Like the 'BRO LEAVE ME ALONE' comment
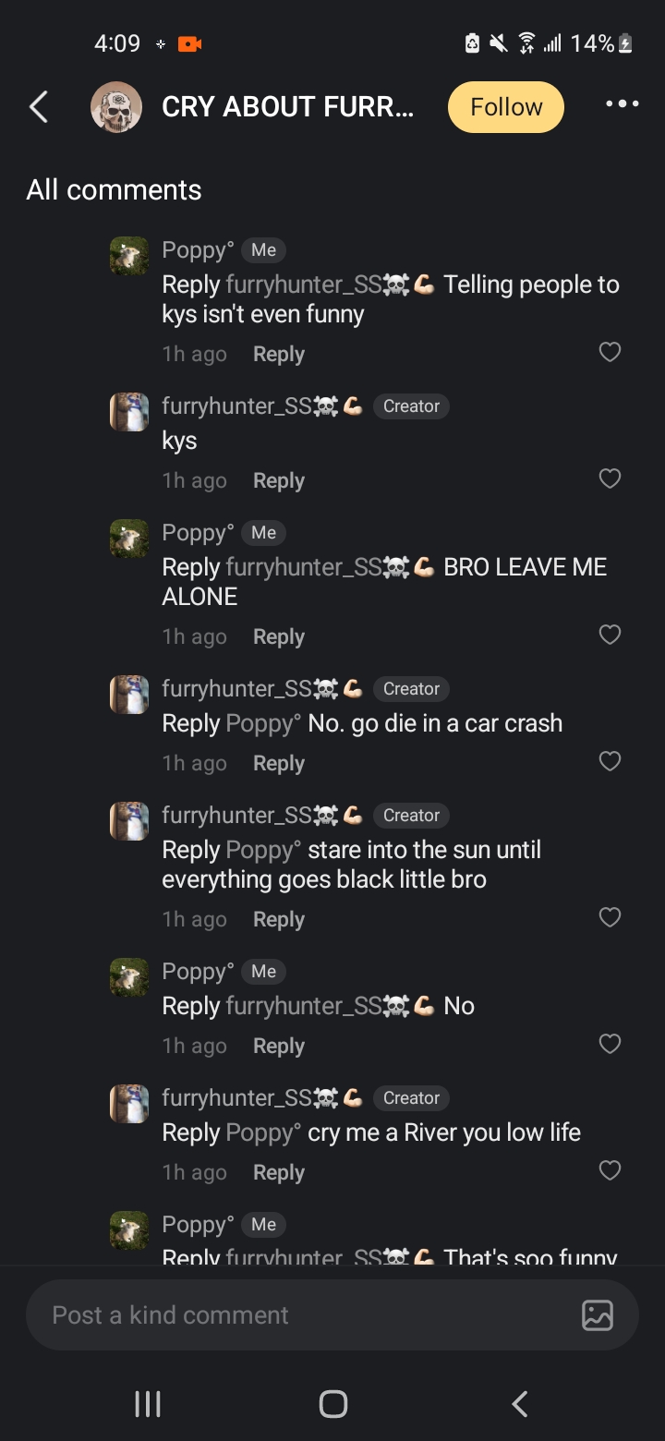The height and width of the screenshot is (1441, 665). [610, 635]
